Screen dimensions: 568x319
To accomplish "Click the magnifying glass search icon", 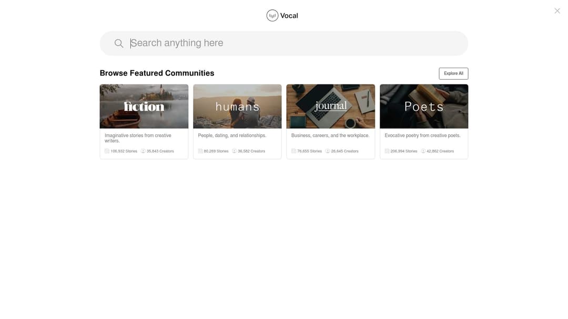I will (119, 44).
